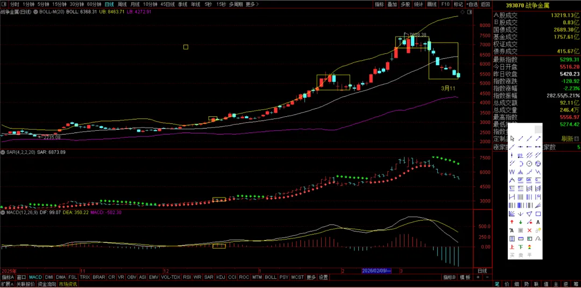Open 设置 indicator settings
This screenshot has height=288, width=581.
pyautogui.click(x=323, y=277)
